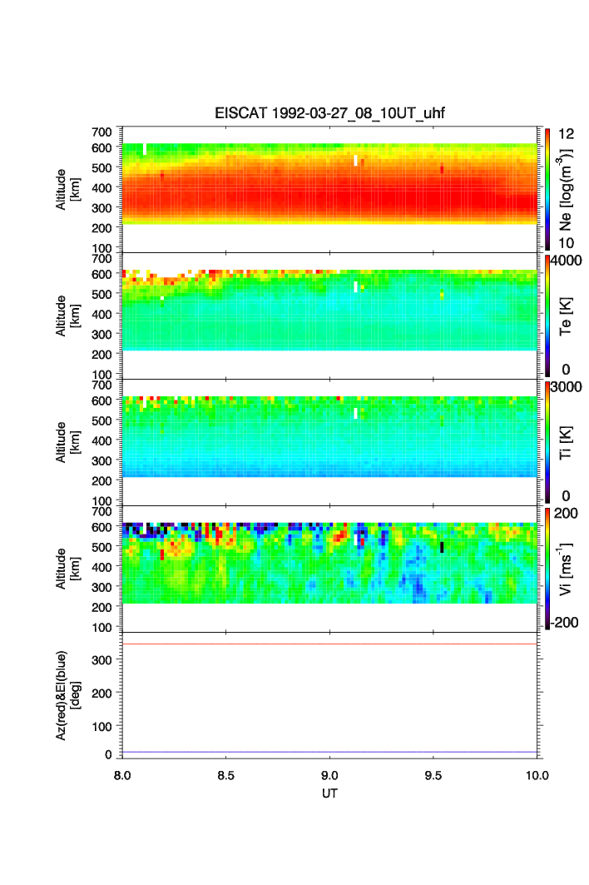Click the 12 value on Ne colorbar
Viewport: 589px width, 885px height.
[x=566, y=134]
